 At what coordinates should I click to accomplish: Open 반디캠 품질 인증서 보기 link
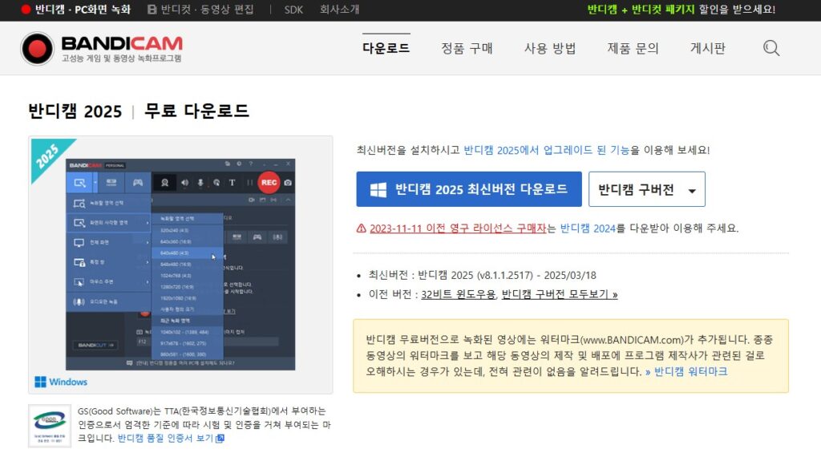tap(165, 438)
